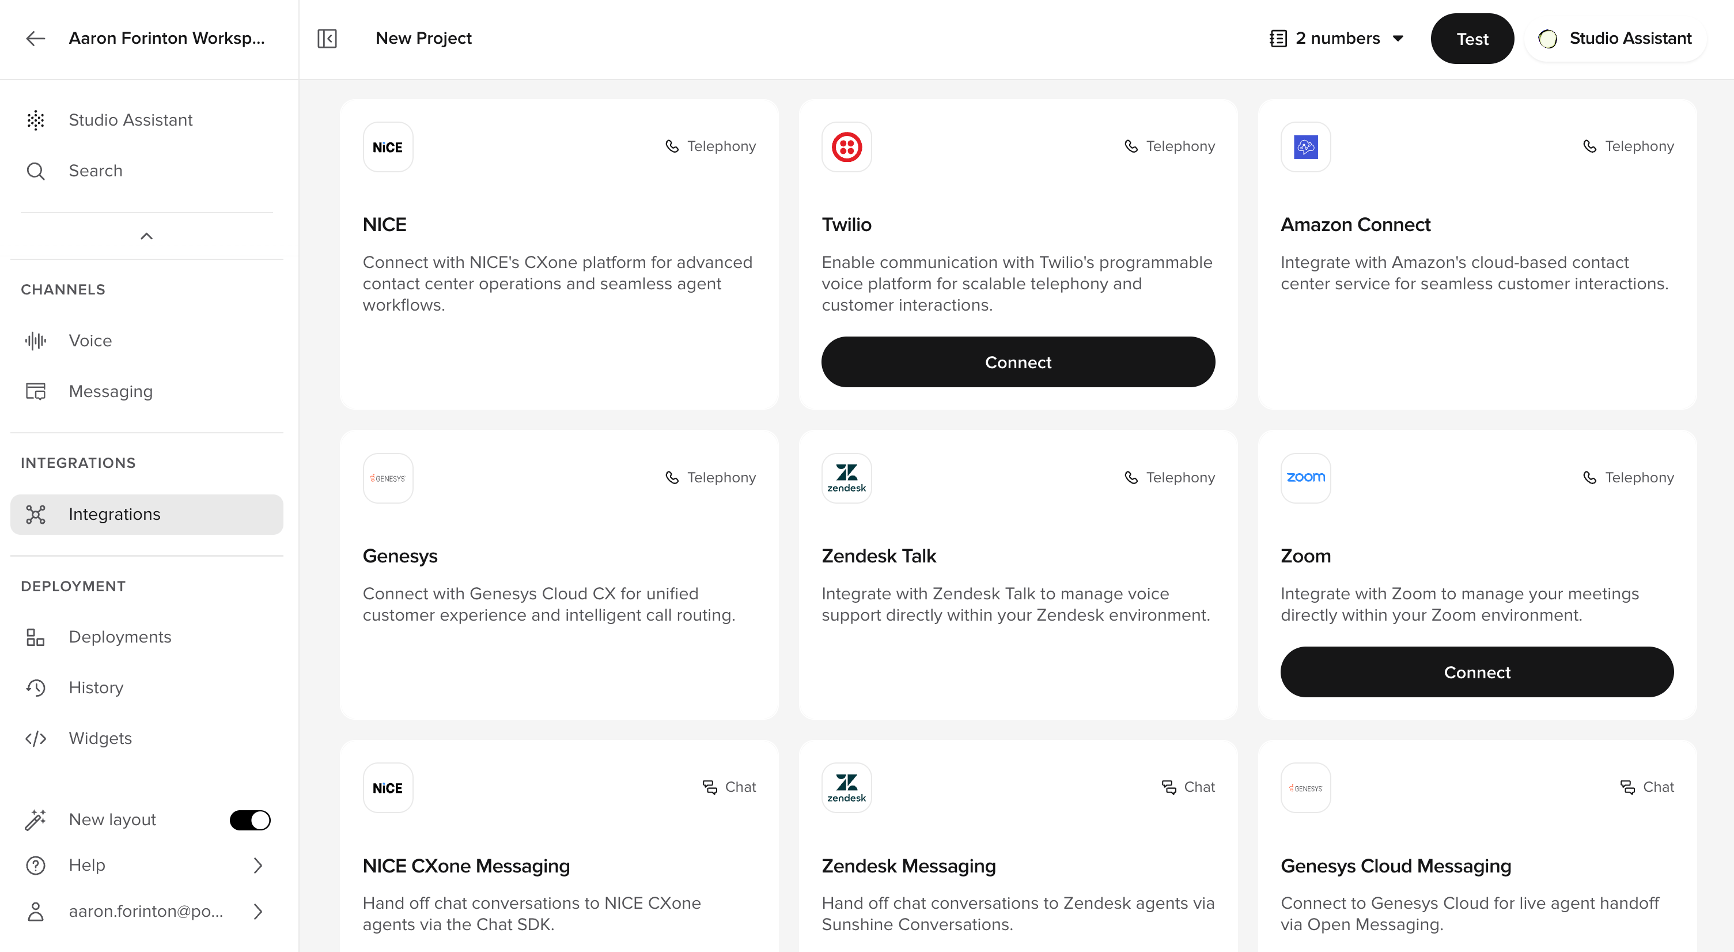Click the Test button
The image size is (1734, 952).
(x=1472, y=39)
